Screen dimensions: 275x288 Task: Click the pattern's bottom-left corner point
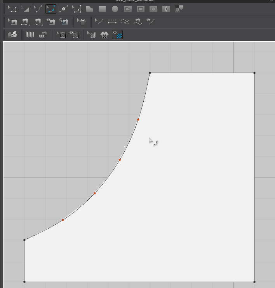[x=24, y=282]
